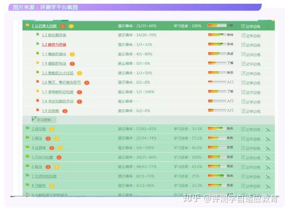Open lesson 1.2 数位与位值
Screen dimensions: 285x210
(x=54, y=44)
